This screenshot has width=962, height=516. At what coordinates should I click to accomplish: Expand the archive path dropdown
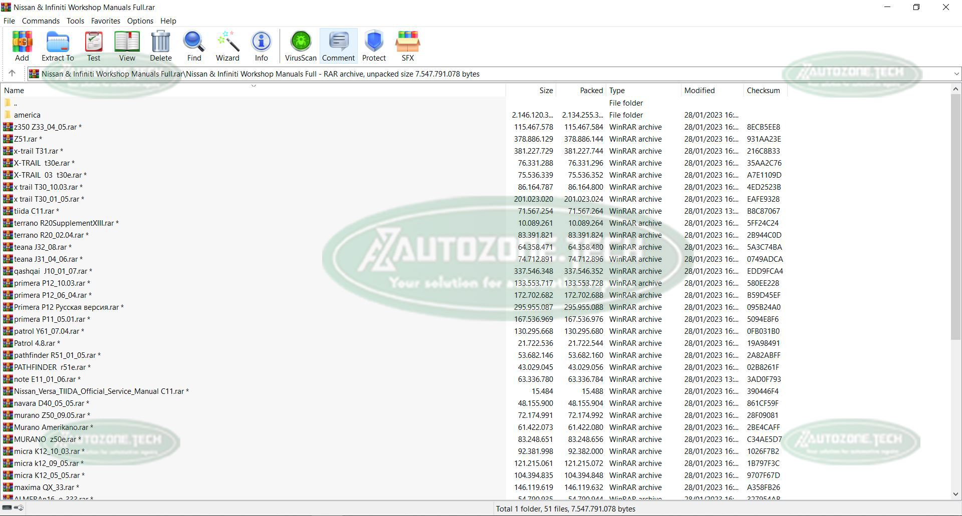pos(956,74)
